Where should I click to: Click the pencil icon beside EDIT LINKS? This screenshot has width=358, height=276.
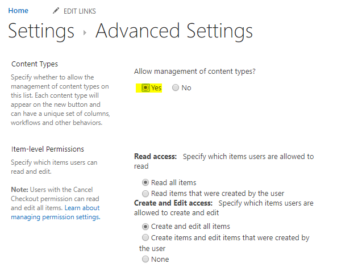(56, 11)
